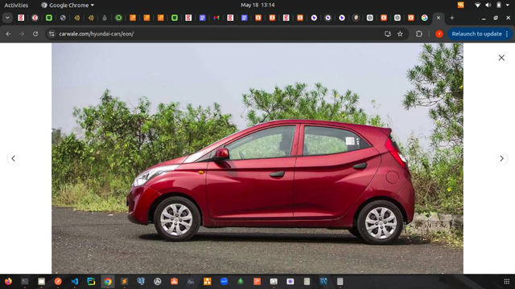
Task: Open the Wi-Fi network indicator
Action: pos(477,5)
